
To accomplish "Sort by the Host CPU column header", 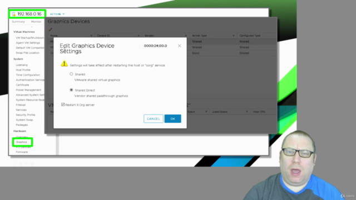I will click(x=259, y=112).
